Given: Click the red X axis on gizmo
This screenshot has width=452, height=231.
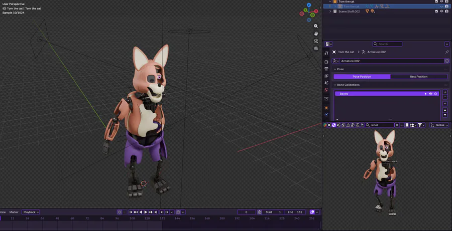Looking at the screenshot, I should click(x=316, y=11).
